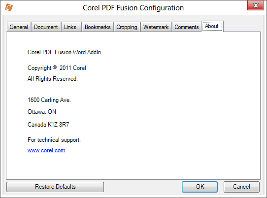
Task: Dismiss the dialog with Cancel
Action: coord(241,187)
